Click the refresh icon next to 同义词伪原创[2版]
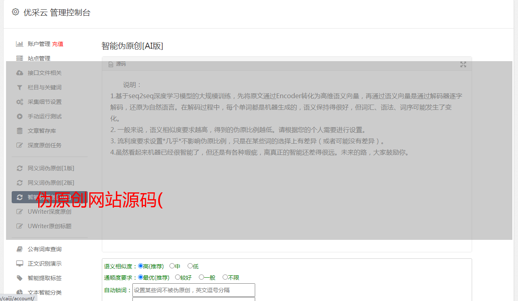 [19, 183]
